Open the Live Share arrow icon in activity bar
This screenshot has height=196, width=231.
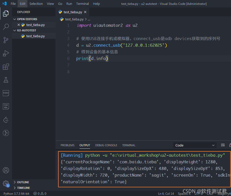coord(6,120)
